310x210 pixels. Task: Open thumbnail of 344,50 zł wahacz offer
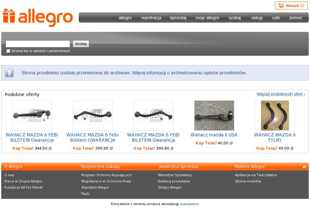click(32, 115)
